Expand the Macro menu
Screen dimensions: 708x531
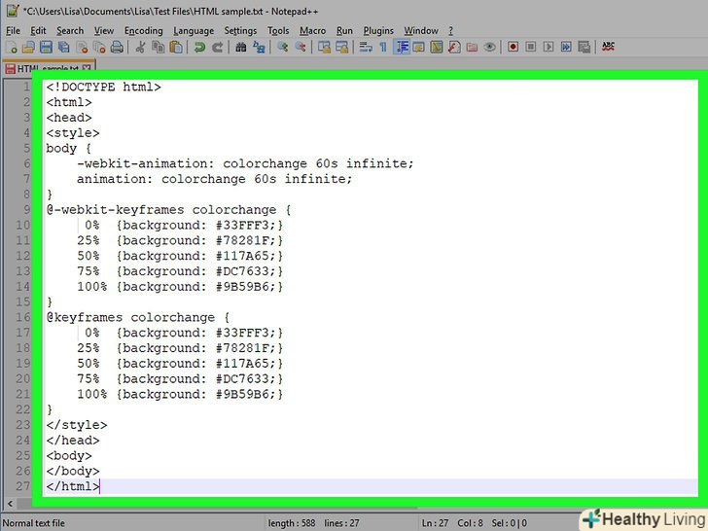[312, 30]
